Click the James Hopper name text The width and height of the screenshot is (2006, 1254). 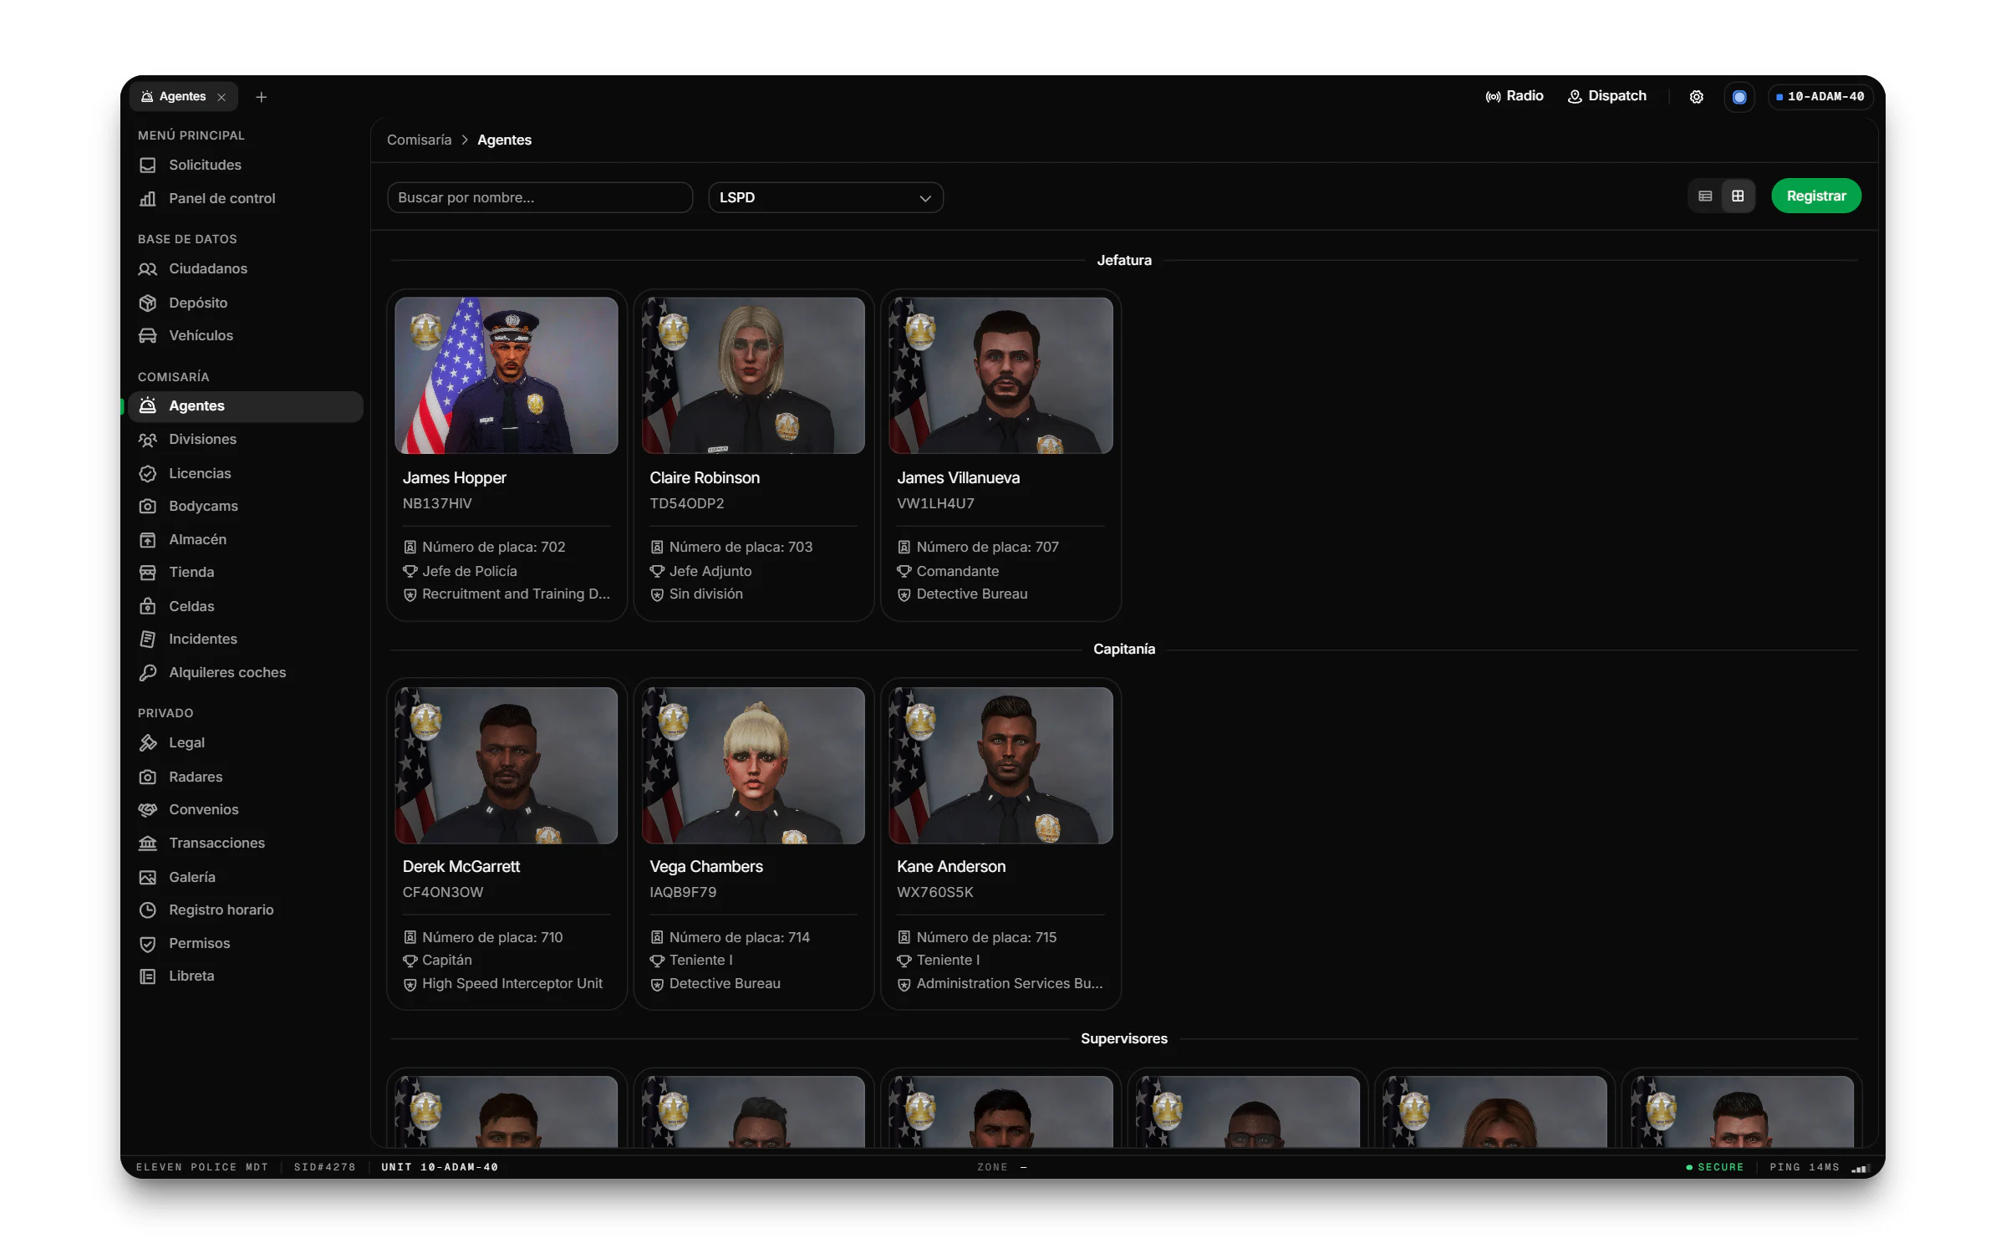click(x=455, y=477)
